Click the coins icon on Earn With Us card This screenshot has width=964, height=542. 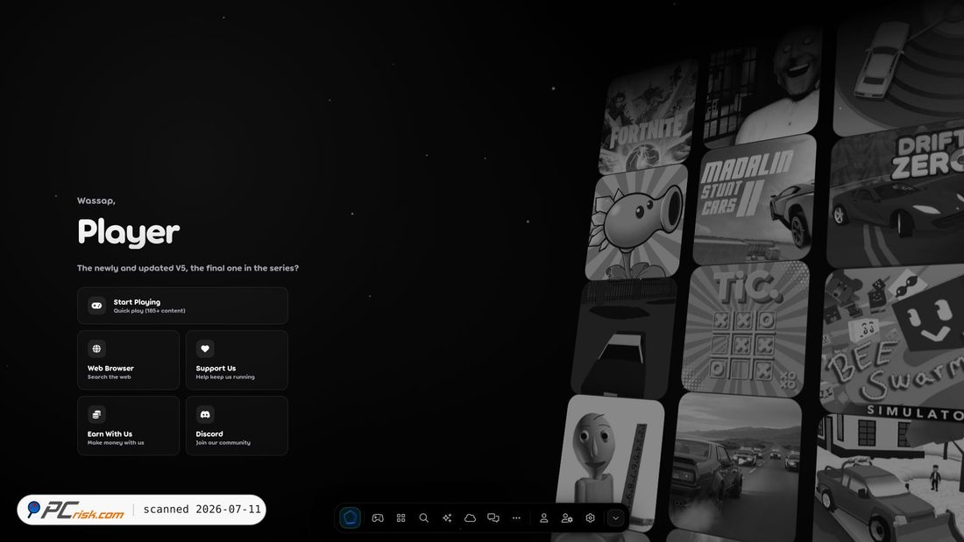click(x=96, y=414)
